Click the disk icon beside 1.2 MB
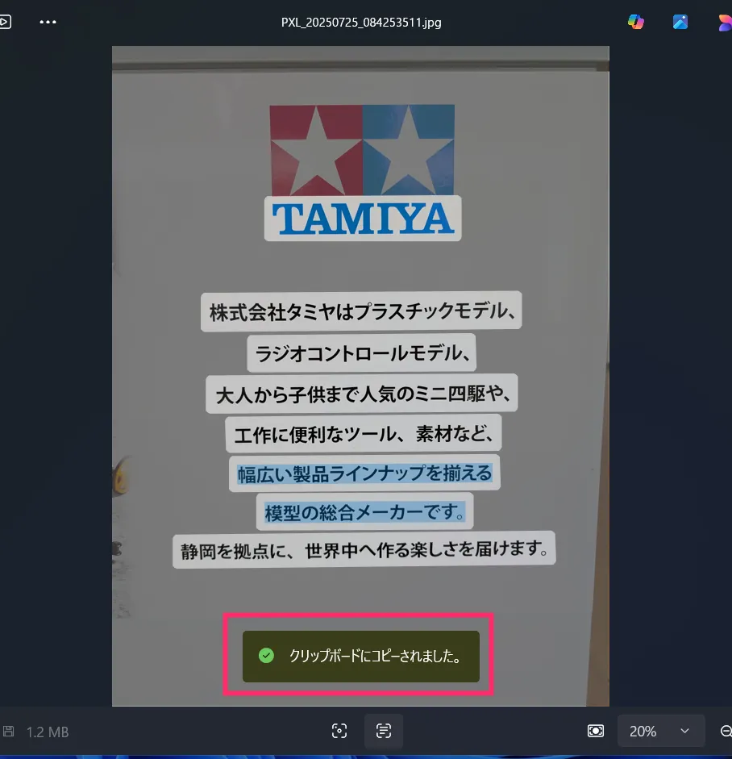 pyautogui.click(x=8, y=731)
